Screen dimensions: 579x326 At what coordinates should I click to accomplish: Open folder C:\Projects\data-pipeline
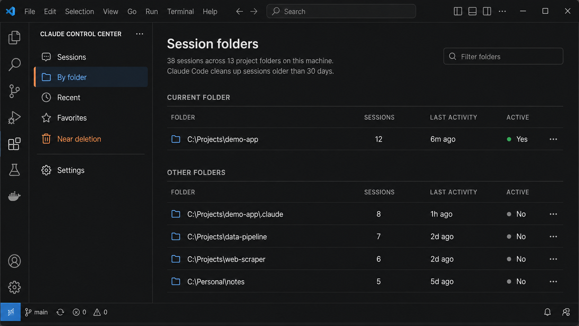click(227, 237)
